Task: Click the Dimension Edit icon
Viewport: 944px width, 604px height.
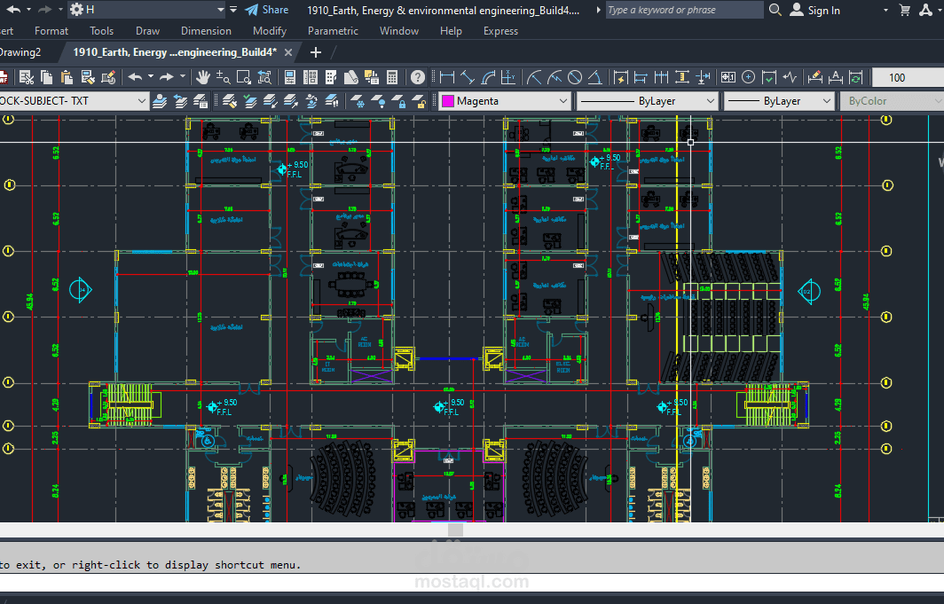Action: pos(815,77)
